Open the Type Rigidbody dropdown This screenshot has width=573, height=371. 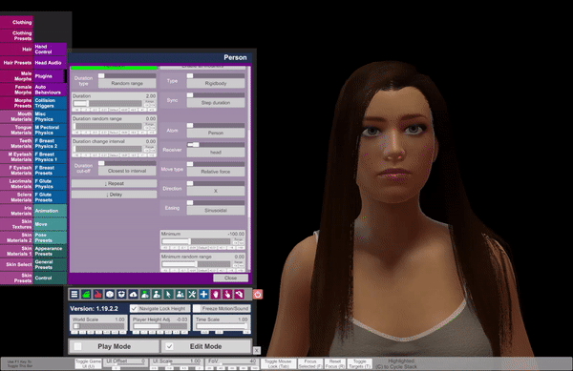pyautogui.click(x=216, y=83)
